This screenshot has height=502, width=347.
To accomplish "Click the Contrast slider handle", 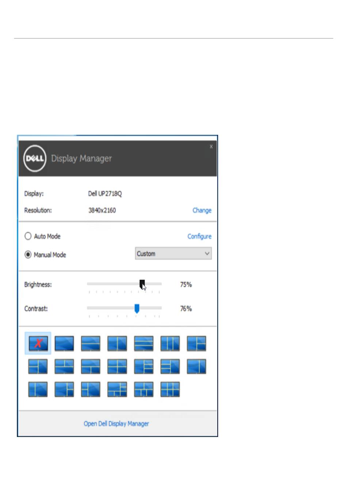I will click(137, 308).
